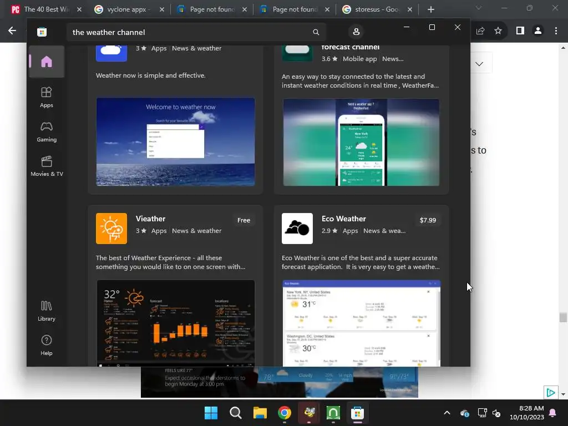Open the Gaming section in Store sidebar

[x=47, y=132]
